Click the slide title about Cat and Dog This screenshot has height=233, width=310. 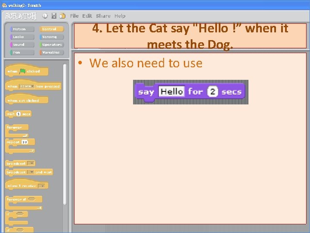190,36
